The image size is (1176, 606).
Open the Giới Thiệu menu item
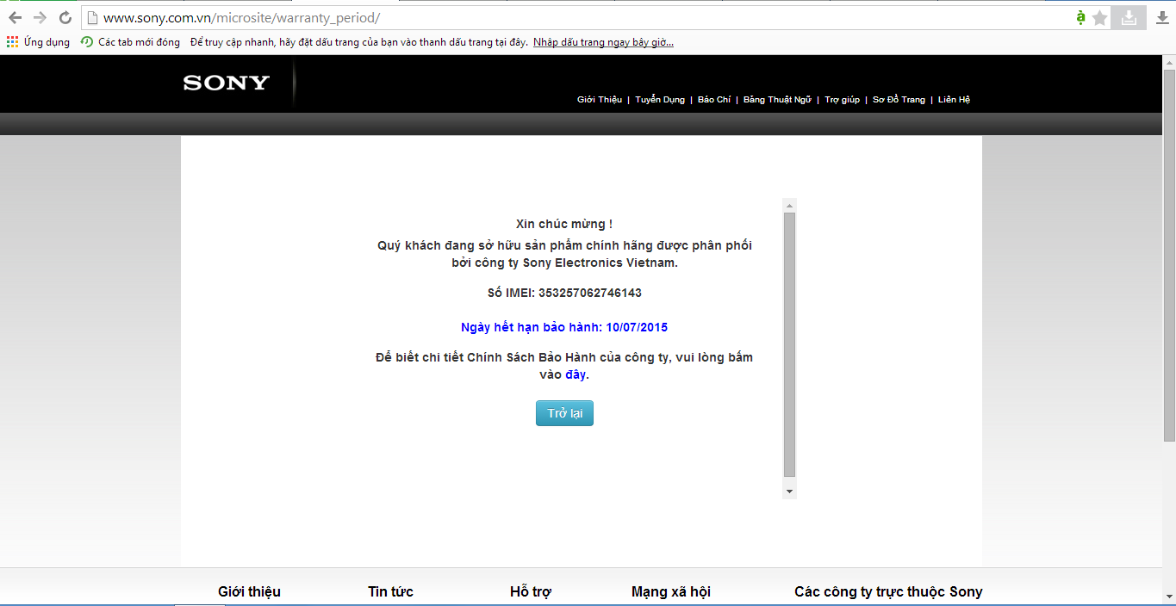point(599,100)
